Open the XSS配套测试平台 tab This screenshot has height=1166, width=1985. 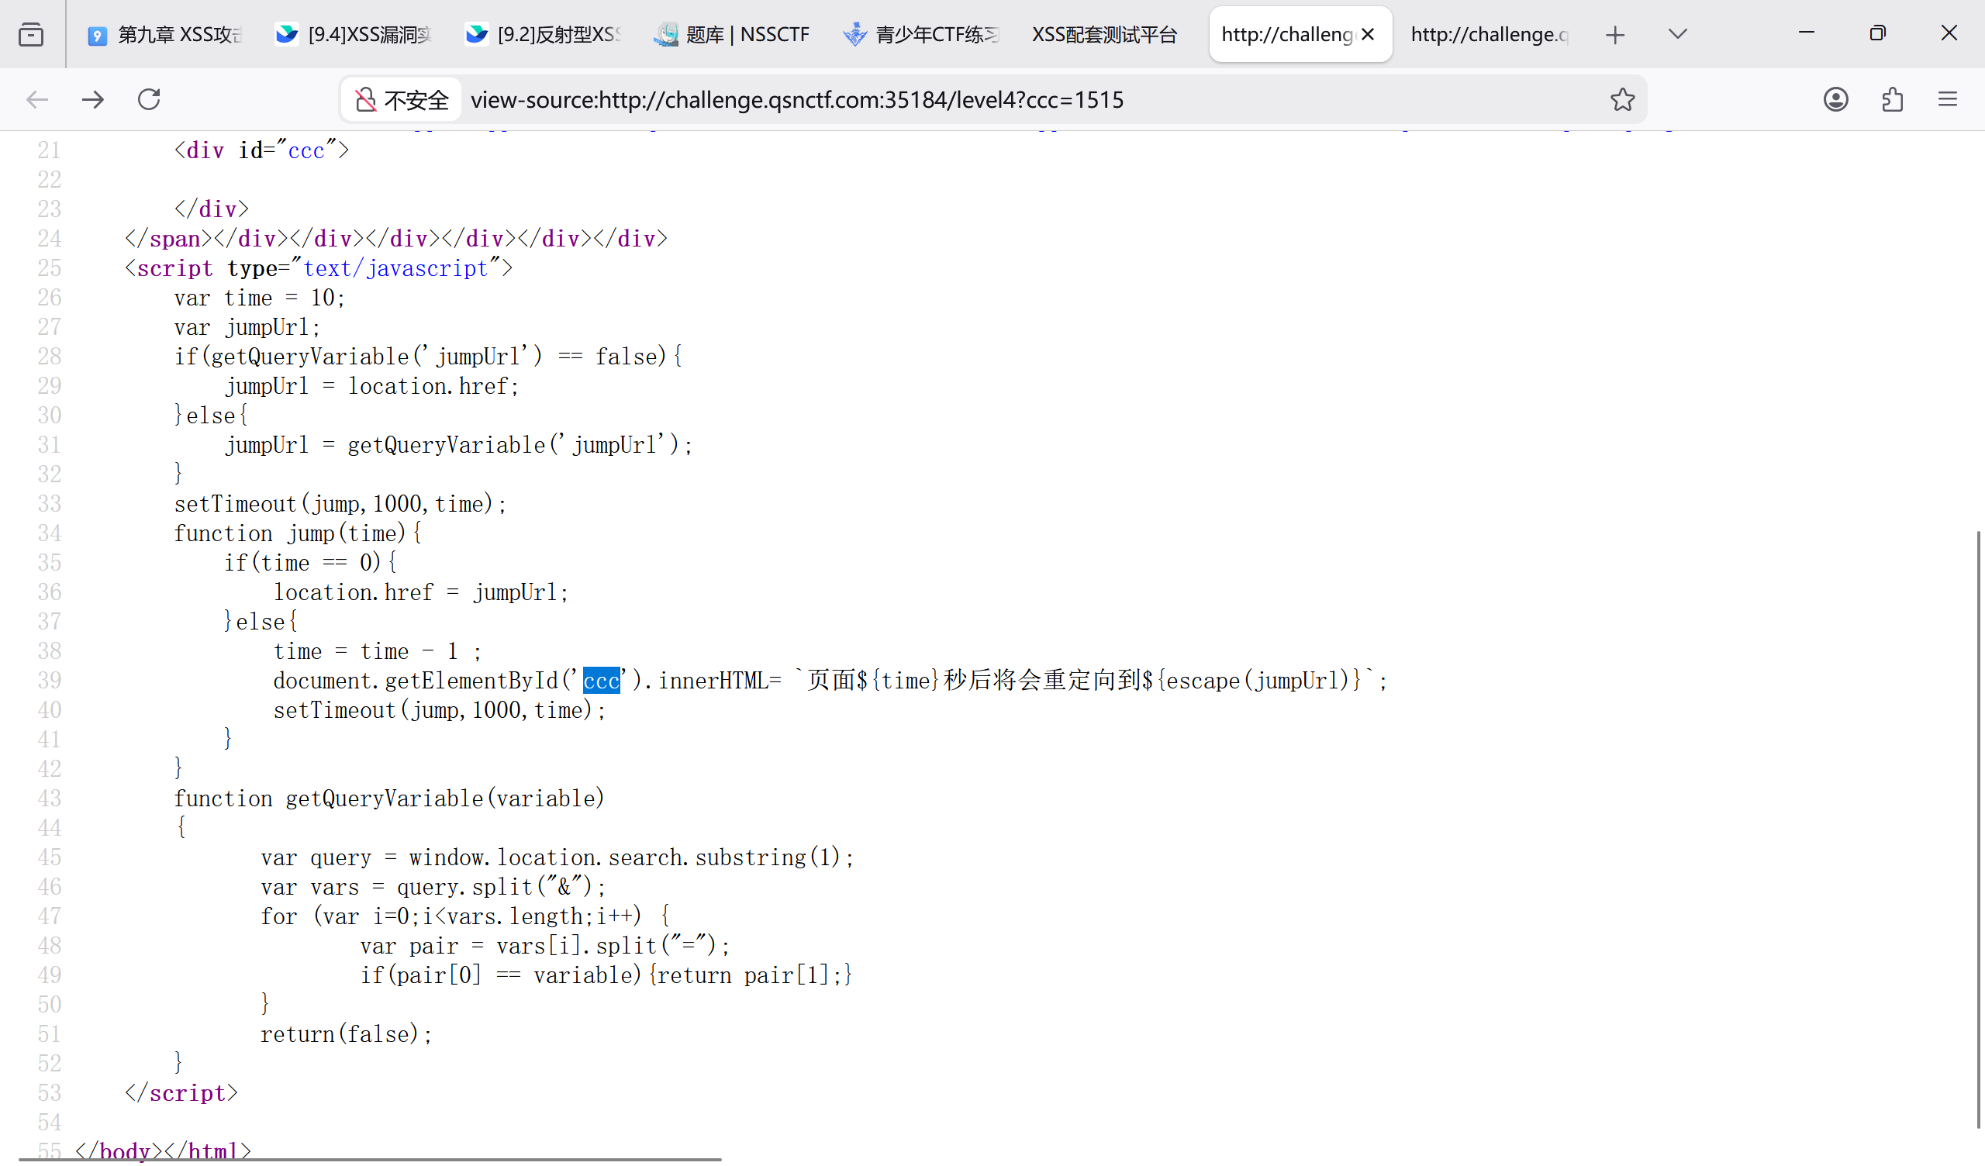click(x=1104, y=34)
